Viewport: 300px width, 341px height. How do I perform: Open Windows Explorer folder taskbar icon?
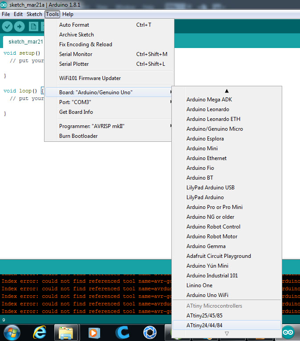pos(66,333)
